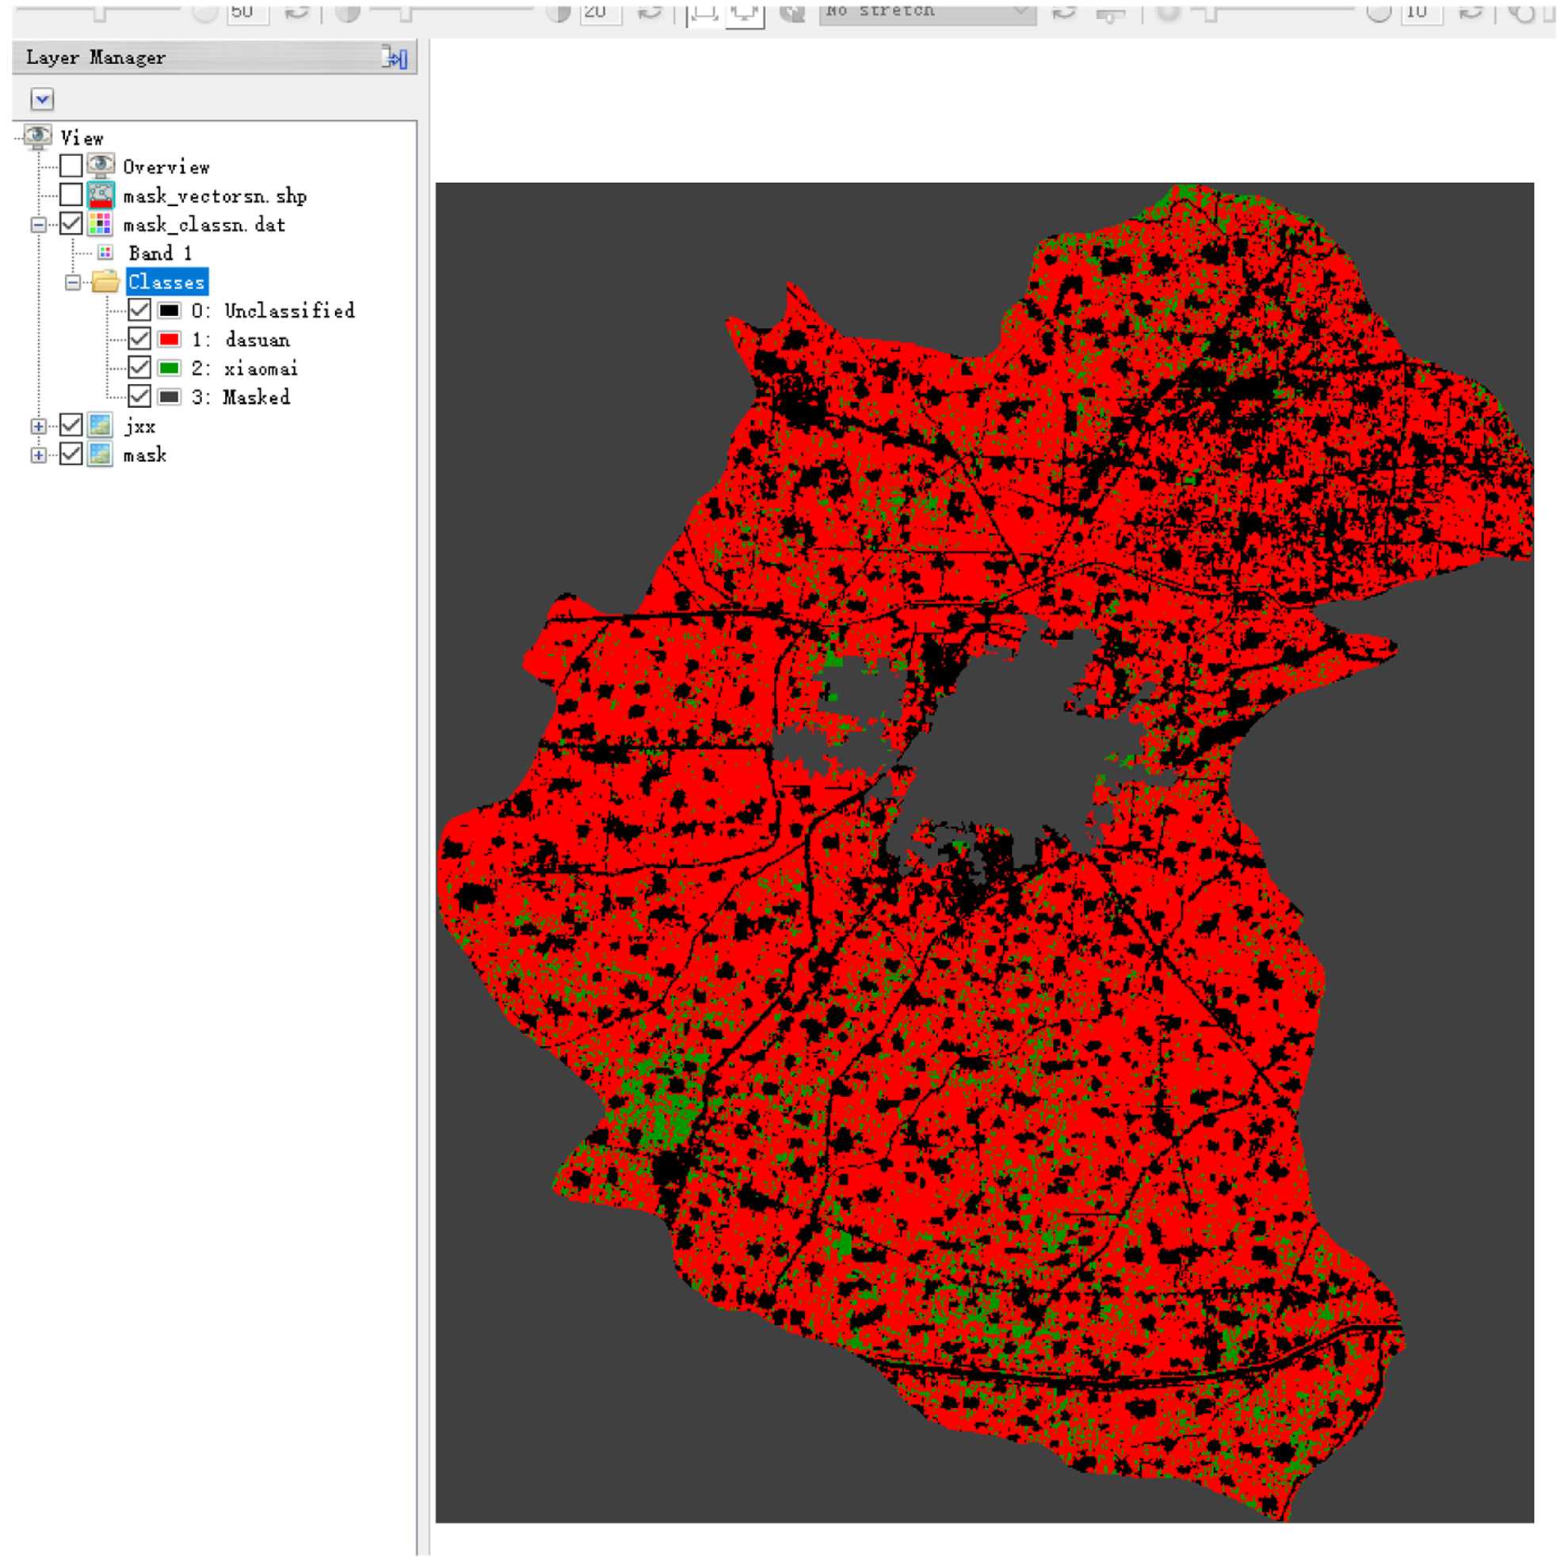Image resolution: width=1560 pixels, height=1557 pixels.
Task: Click the Layer Manager detach panel icon
Action: [395, 58]
